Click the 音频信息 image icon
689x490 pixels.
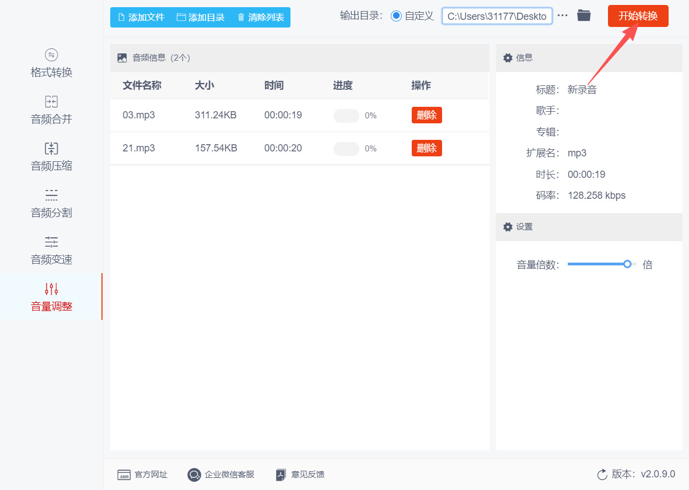[x=122, y=58]
